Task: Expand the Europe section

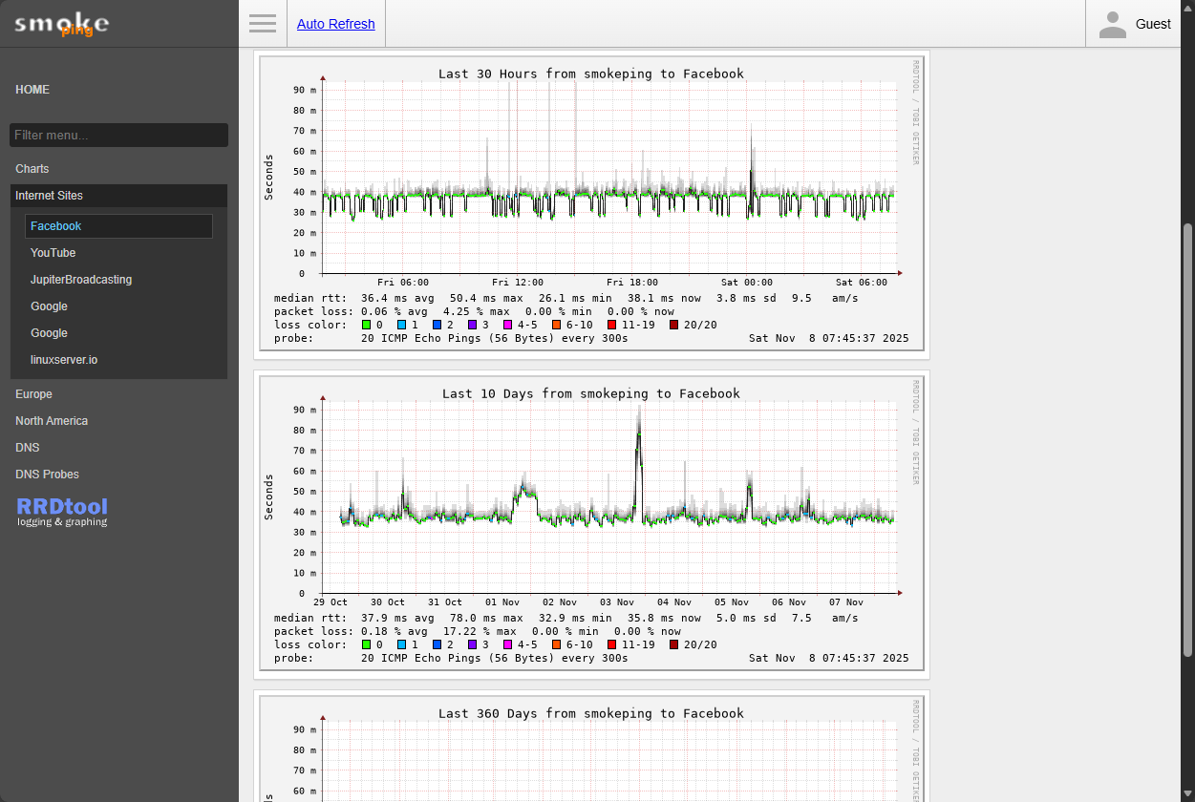Action: point(33,393)
